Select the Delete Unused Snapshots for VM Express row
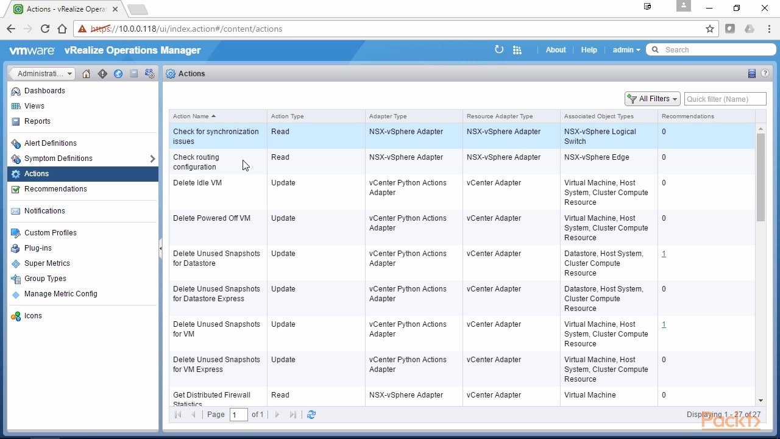Screen dimensions: 780x439 462,369
